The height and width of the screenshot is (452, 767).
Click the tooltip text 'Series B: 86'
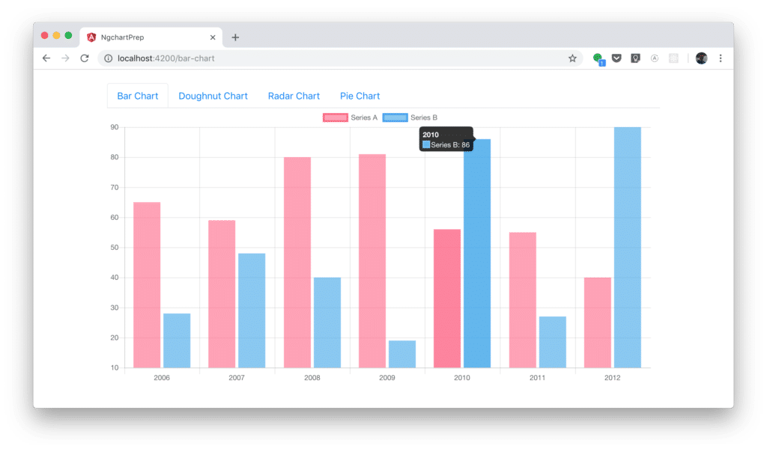(x=450, y=144)
